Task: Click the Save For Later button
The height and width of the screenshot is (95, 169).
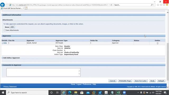Action: [141, 81]
